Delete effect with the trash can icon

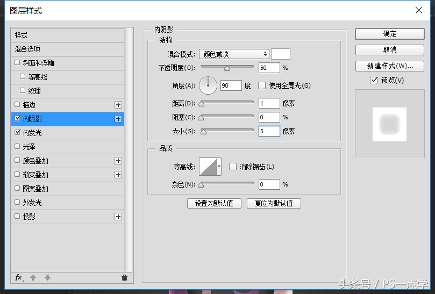(x=125, y=278)
